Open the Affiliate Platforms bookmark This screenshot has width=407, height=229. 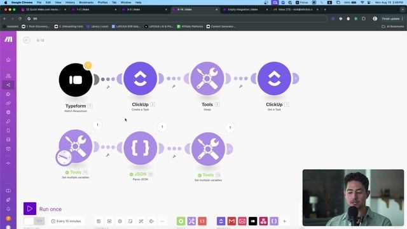tap(190, 27)
